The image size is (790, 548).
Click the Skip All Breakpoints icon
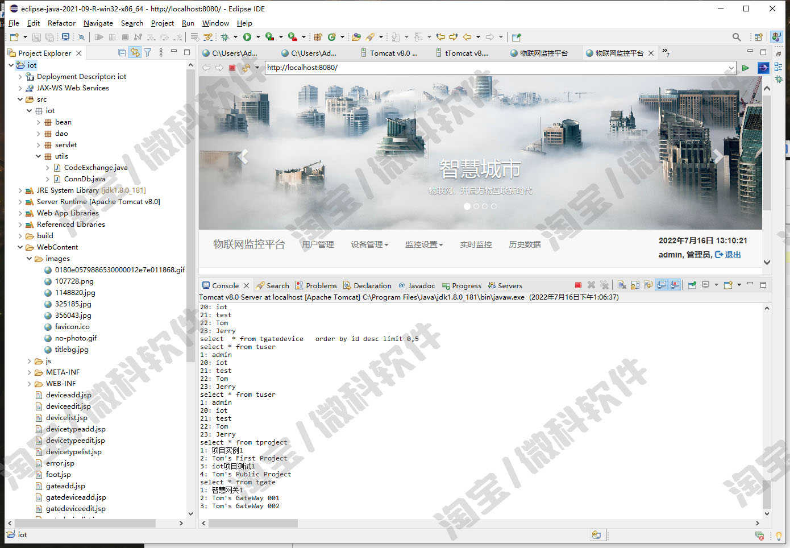click(81, 37)
